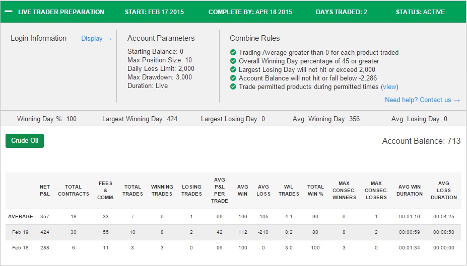Click the Feb 18 row label
The width and height of the screenshot is (467, 266).
click(x=21, y=247)
